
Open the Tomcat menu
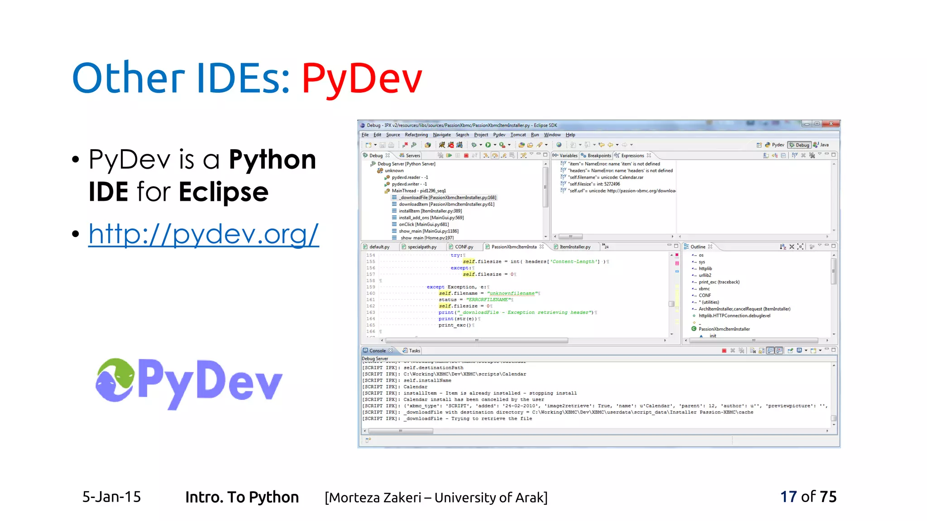518,135
